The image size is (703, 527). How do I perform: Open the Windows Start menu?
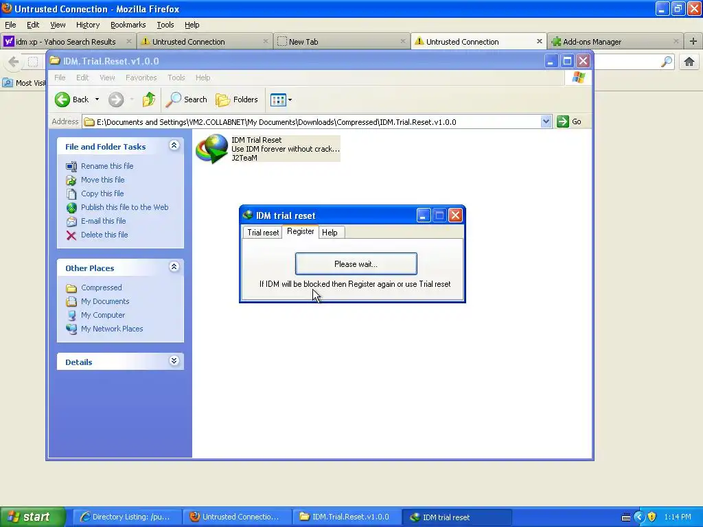33,517
